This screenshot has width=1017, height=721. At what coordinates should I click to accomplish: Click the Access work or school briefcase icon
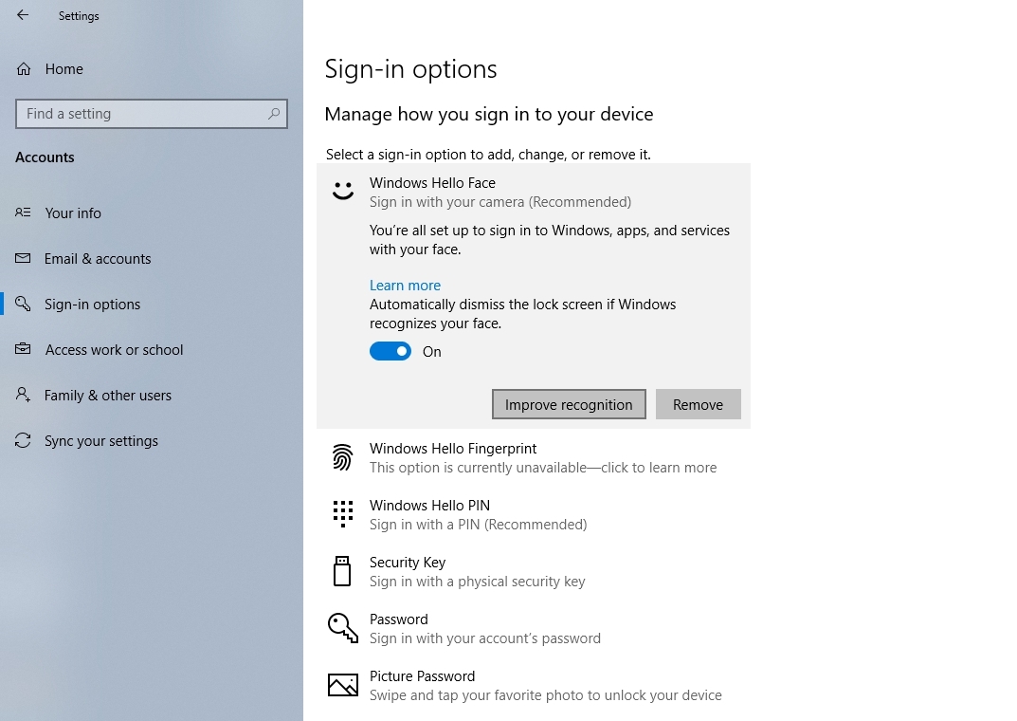[23, 349]
